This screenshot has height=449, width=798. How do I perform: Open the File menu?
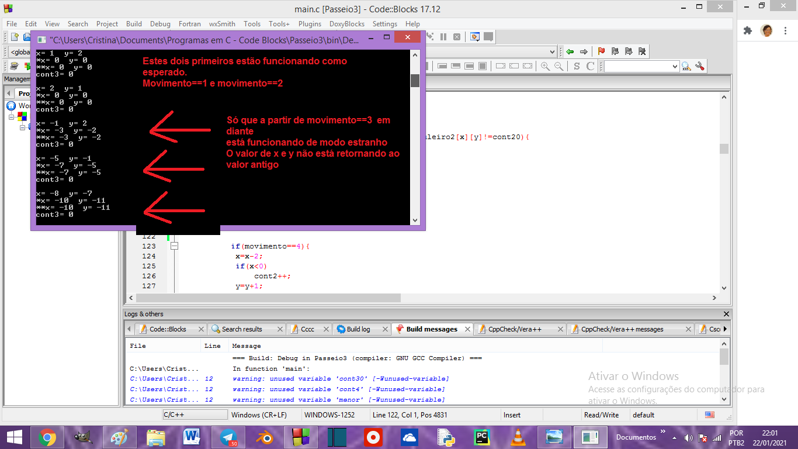pyautogui.click(x=12, y=24)
